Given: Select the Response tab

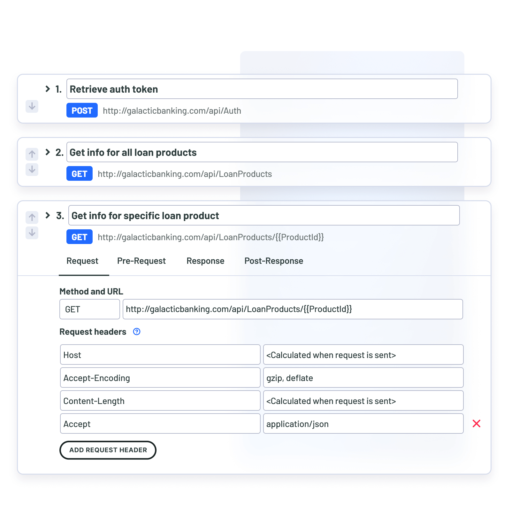Looking at the screenshot, I should pyautogui.click(x=205, y=261).
